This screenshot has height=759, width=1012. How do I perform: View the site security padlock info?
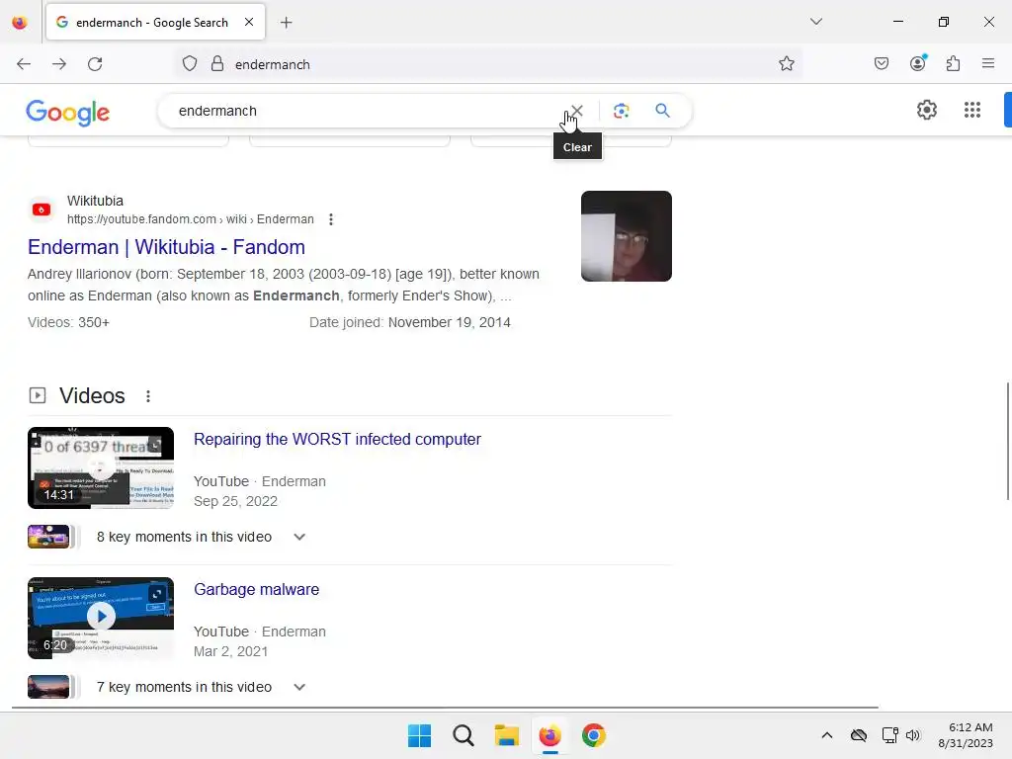pos(217,64)
